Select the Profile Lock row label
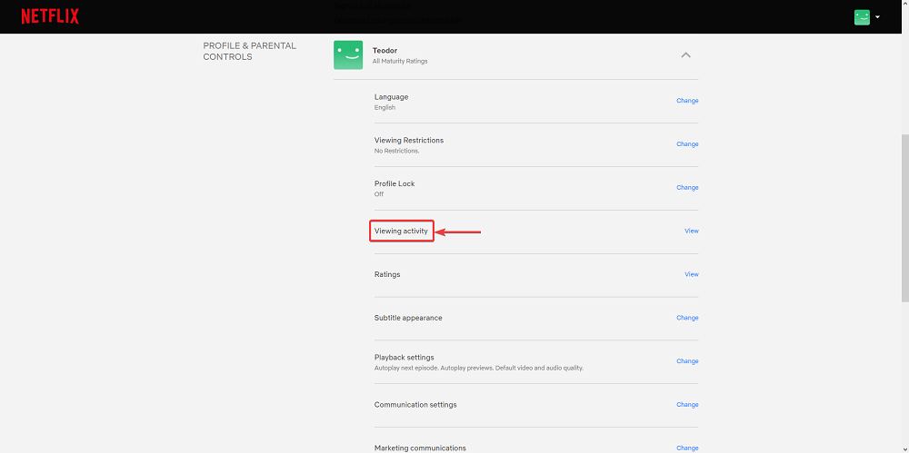Image resolution: width=909 pixels, height=453 pixels. [x=395, y=183]
